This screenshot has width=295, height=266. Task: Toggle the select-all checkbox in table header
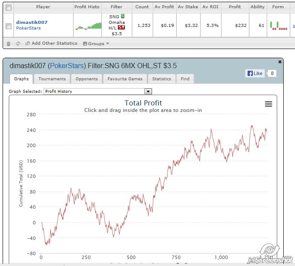pyautogui.click(x=8, y=8)
